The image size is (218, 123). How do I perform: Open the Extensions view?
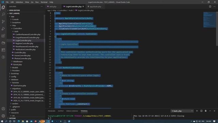click(x=3, y=36)
